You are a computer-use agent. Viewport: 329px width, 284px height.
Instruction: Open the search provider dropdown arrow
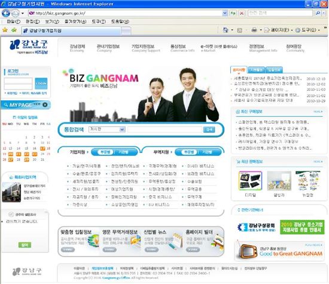(x=324, y=13)
